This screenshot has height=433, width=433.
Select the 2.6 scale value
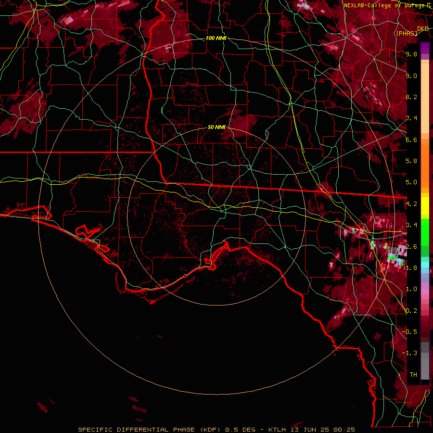(x=411, y=247)
